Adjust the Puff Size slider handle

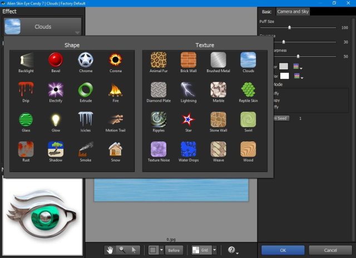pyautogui.click(x=289, y=27)
